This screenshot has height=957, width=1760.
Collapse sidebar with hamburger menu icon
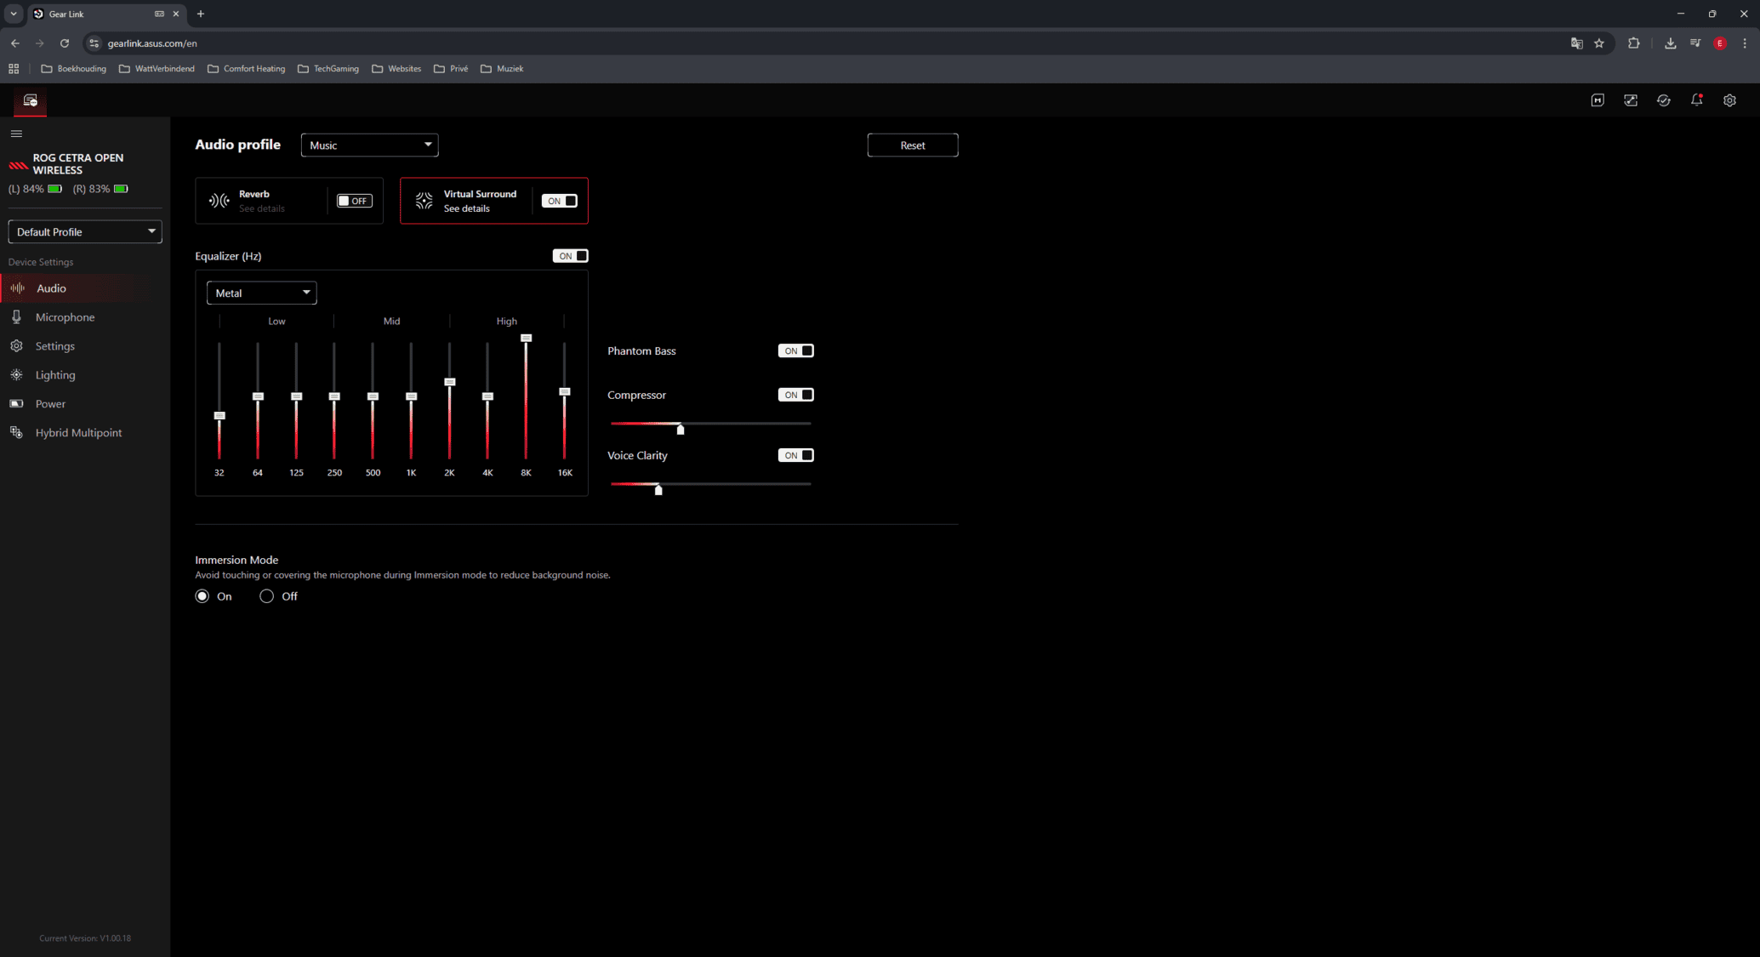(16, 134)
